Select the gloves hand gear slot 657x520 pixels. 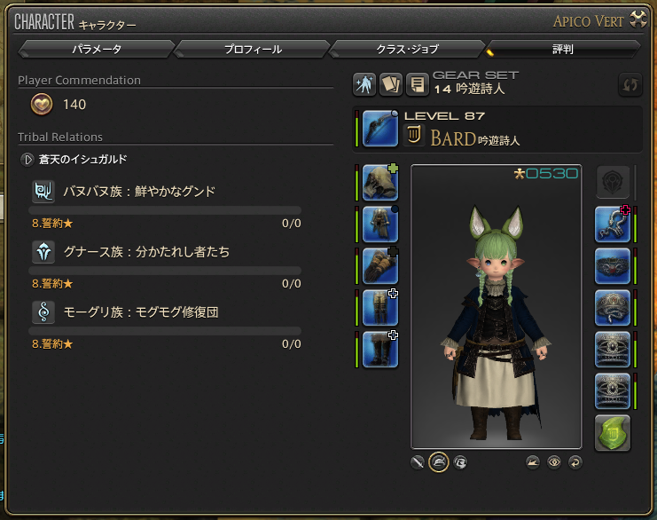pos(380,266)
